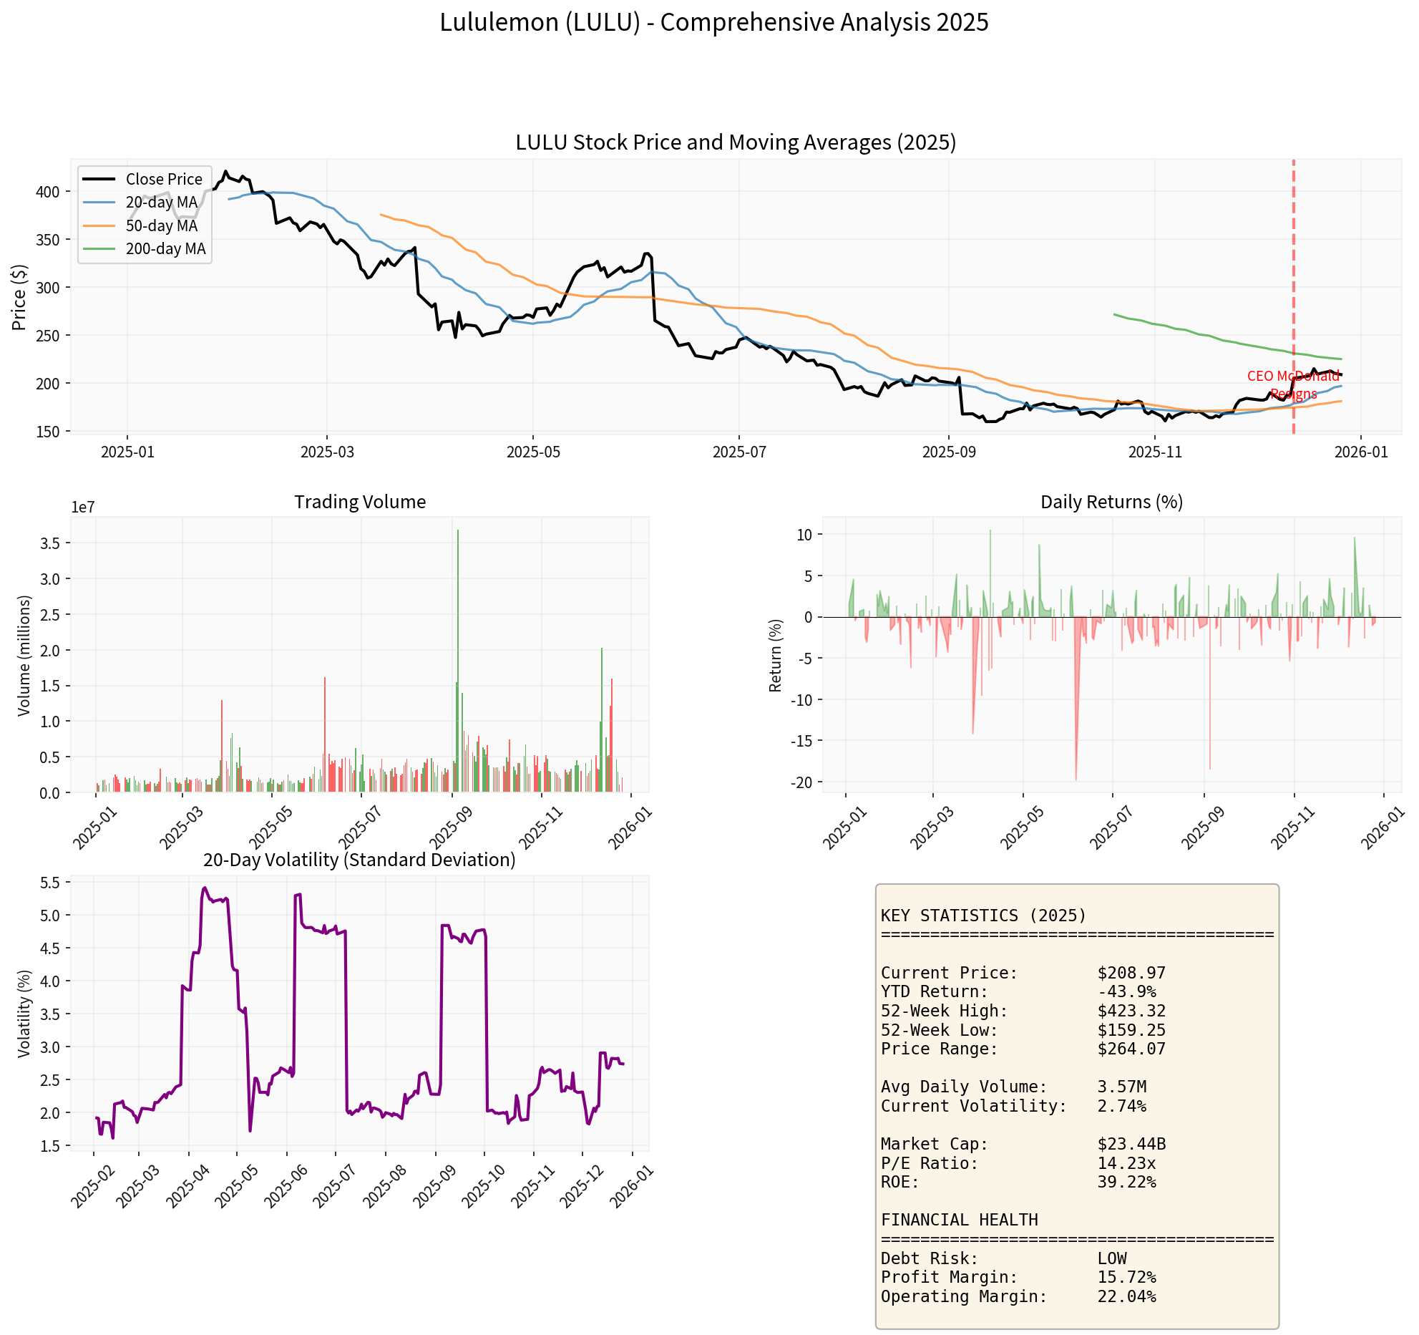
Task: Click the 20-Day Volatility chart title
Action: coord(359,859)
